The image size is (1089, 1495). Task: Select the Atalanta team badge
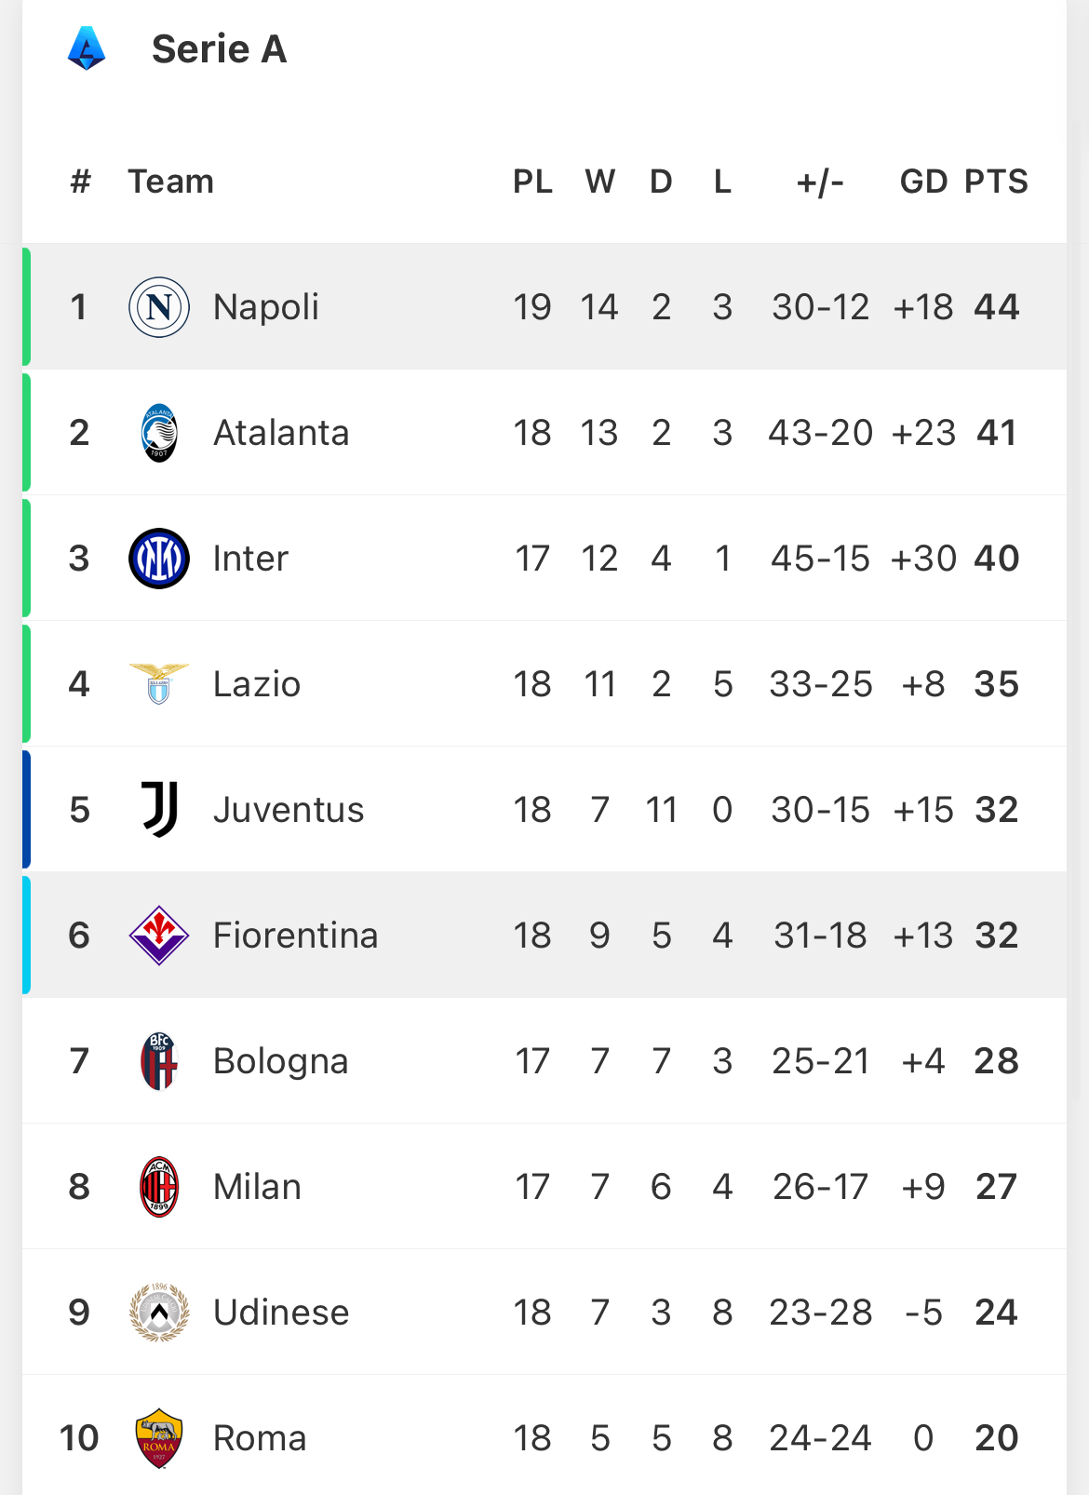(x=159, y=433)
